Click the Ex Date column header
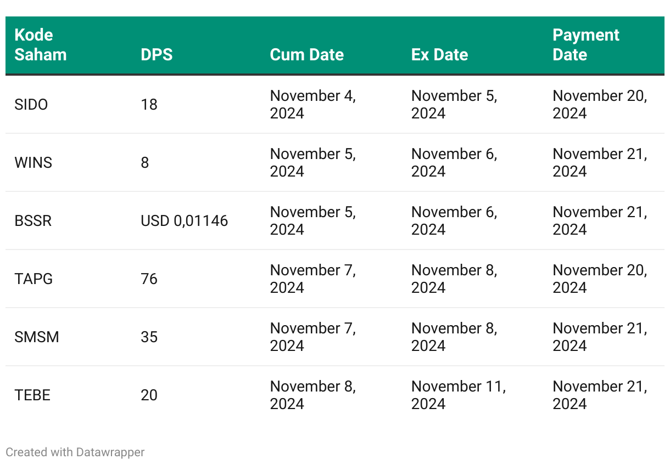 [439, 55]
